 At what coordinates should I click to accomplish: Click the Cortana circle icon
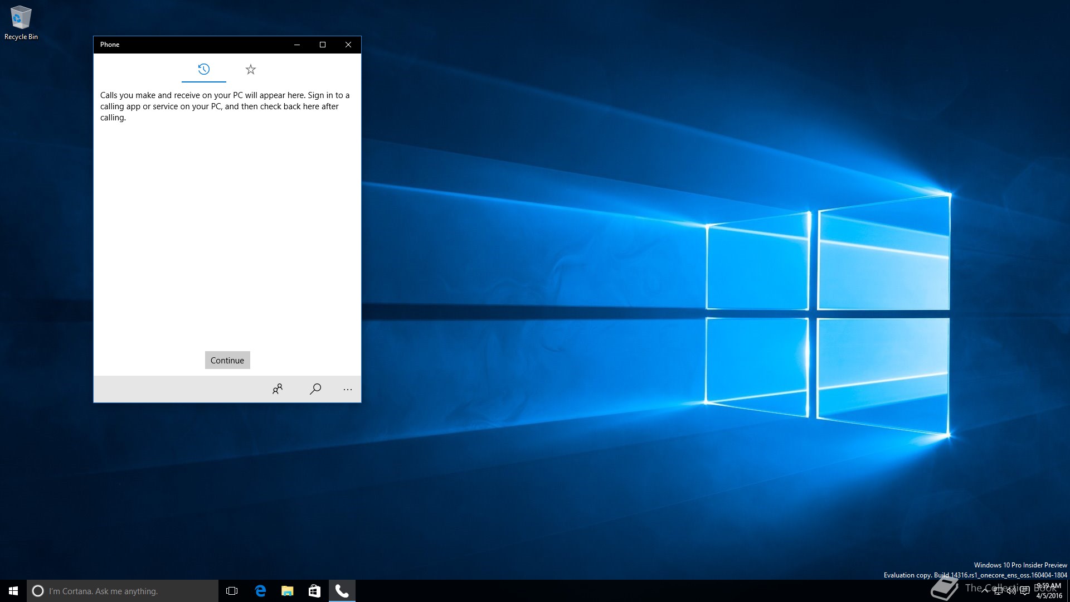[x=38, y=591]
